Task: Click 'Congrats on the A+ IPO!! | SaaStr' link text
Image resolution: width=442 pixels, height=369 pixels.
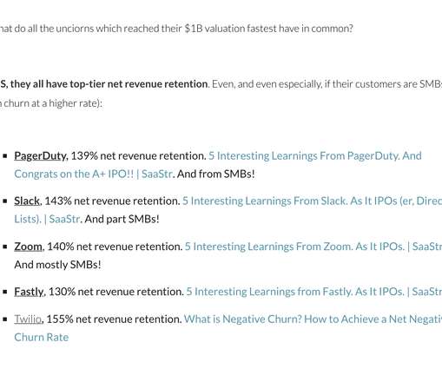Action: (93, 174)
